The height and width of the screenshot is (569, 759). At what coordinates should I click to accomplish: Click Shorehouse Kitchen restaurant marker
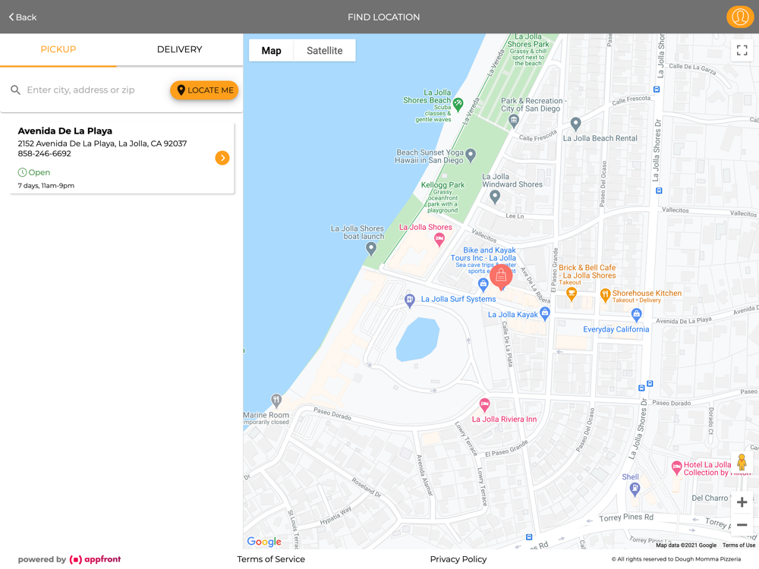(605, 294)
